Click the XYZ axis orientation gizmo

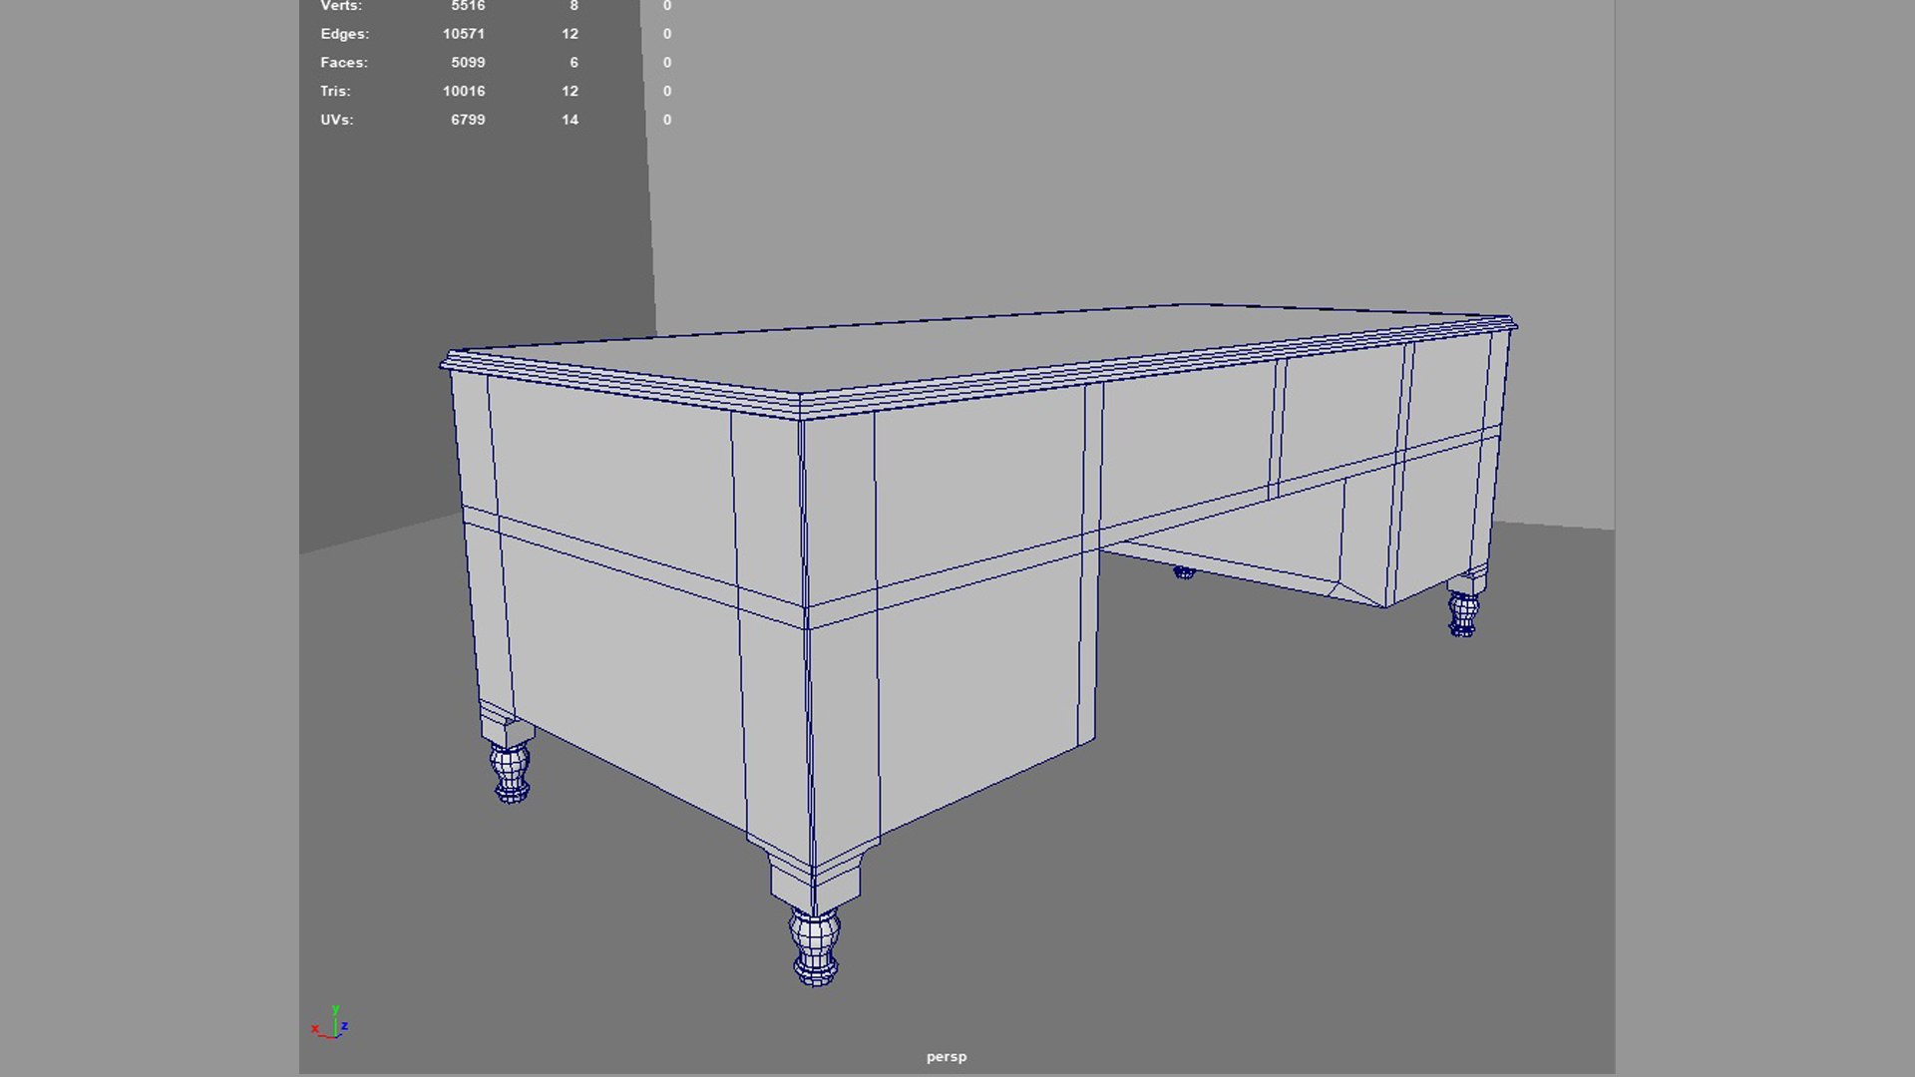pos(329,1023)
